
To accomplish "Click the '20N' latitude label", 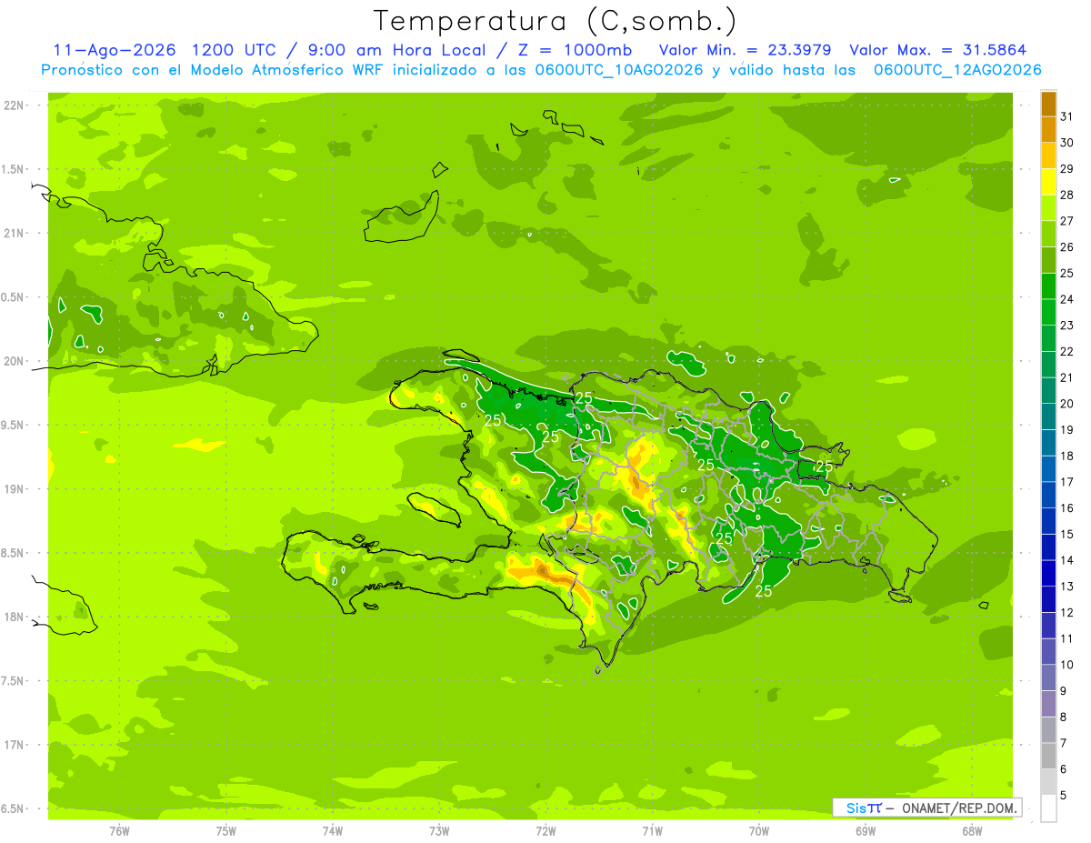I will coord(15,361).
